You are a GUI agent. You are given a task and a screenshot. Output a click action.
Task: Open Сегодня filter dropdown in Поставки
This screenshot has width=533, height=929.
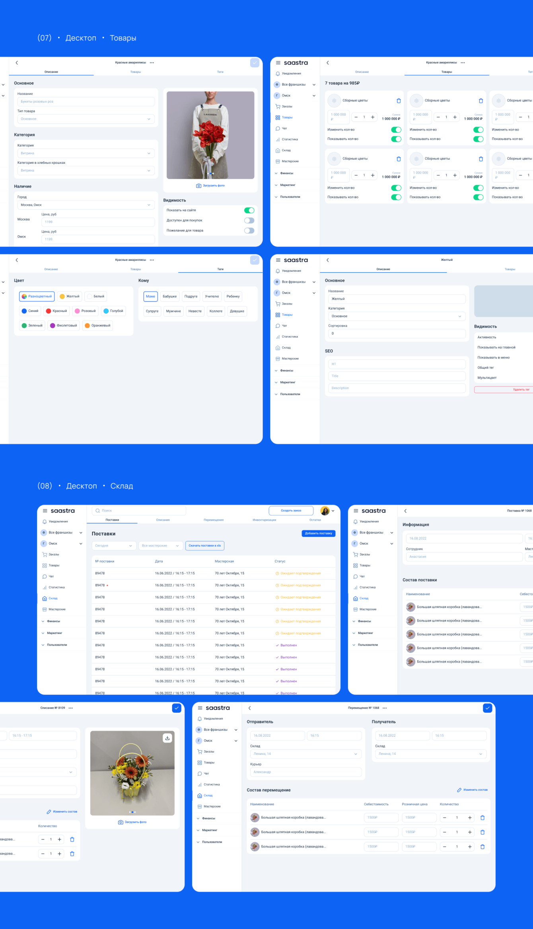tap(114, 546)
